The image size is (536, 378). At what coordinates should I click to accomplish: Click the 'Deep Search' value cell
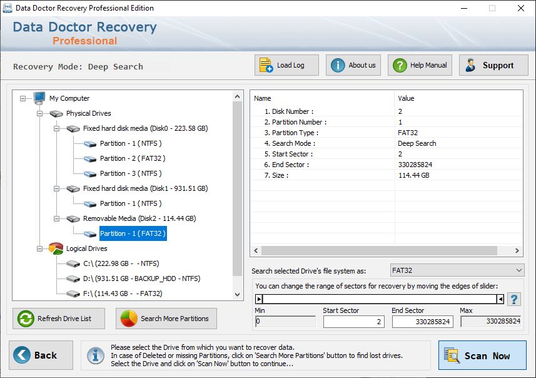pos(458,144)
